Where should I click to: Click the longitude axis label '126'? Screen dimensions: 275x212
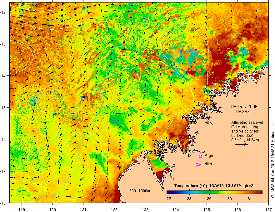coord(237,210)
